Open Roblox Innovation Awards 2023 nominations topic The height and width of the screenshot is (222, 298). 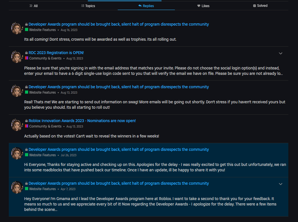tap(82, 121)
